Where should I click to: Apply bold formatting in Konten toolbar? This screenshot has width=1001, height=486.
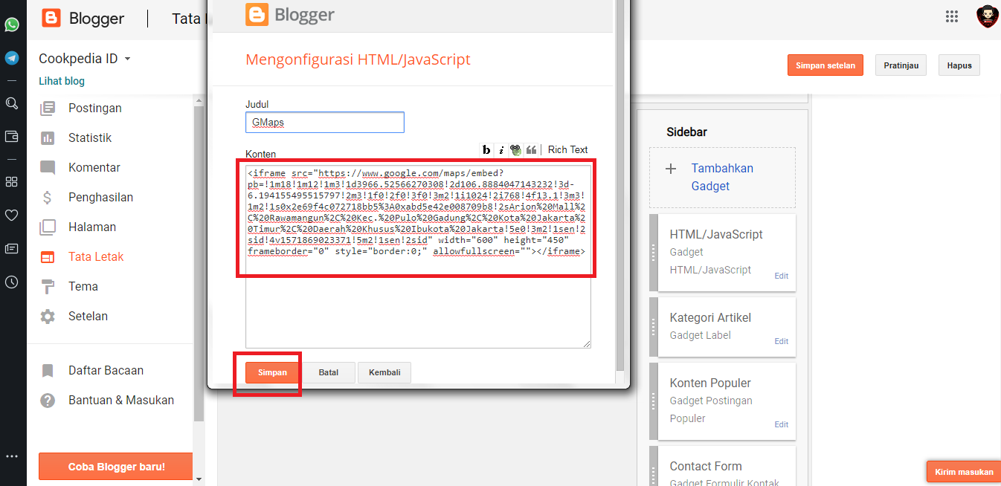486,150
